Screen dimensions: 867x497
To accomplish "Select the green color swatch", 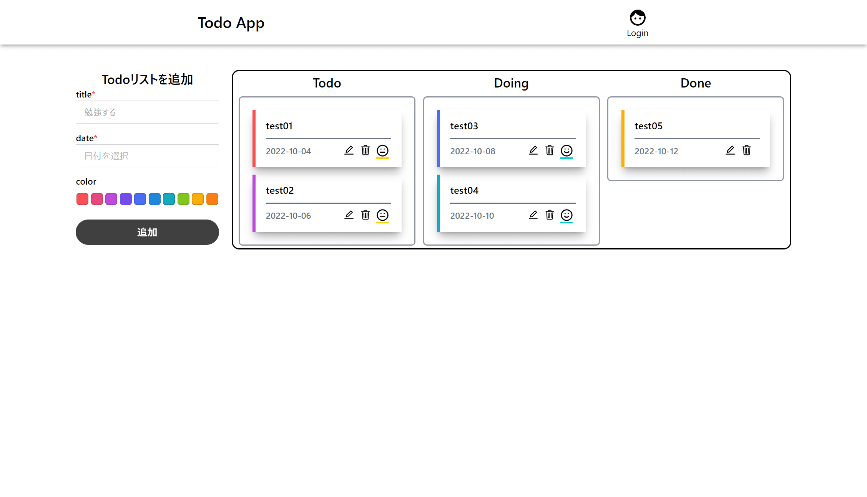I will point(183,199).
